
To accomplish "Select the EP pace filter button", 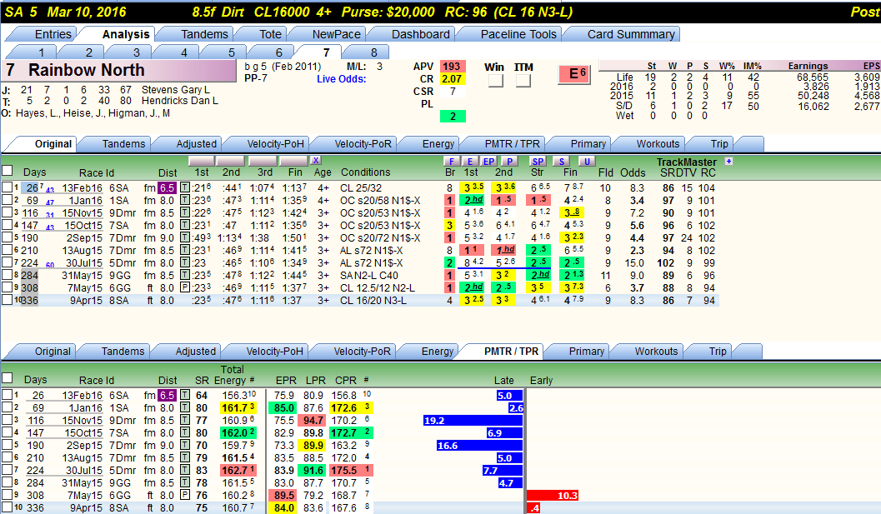I will point(488,162).
